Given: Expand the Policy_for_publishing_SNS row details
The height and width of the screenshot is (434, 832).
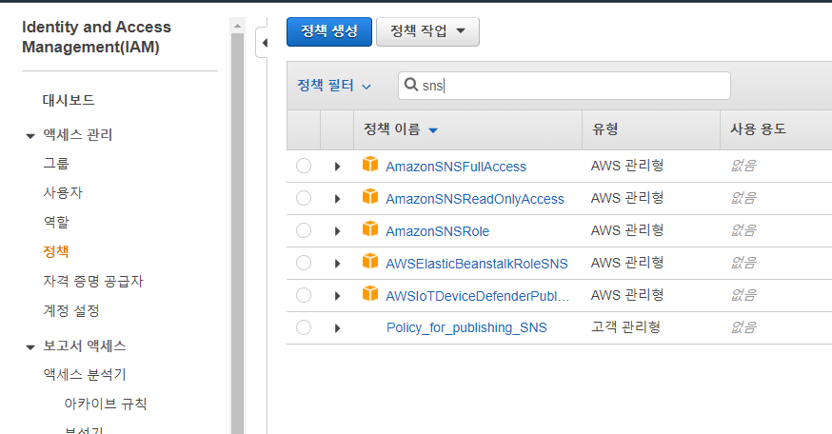Looking at the screenshot, I should (x=338, y=328).
